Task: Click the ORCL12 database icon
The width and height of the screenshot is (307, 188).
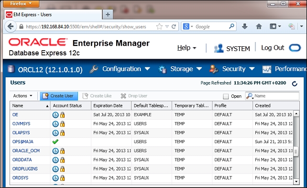Action: (x=11, y=69)
